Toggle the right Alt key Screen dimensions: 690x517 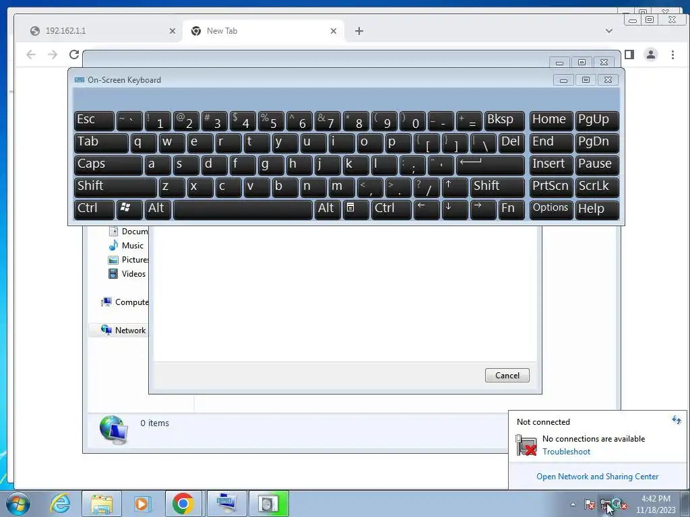tap(327, 209)
